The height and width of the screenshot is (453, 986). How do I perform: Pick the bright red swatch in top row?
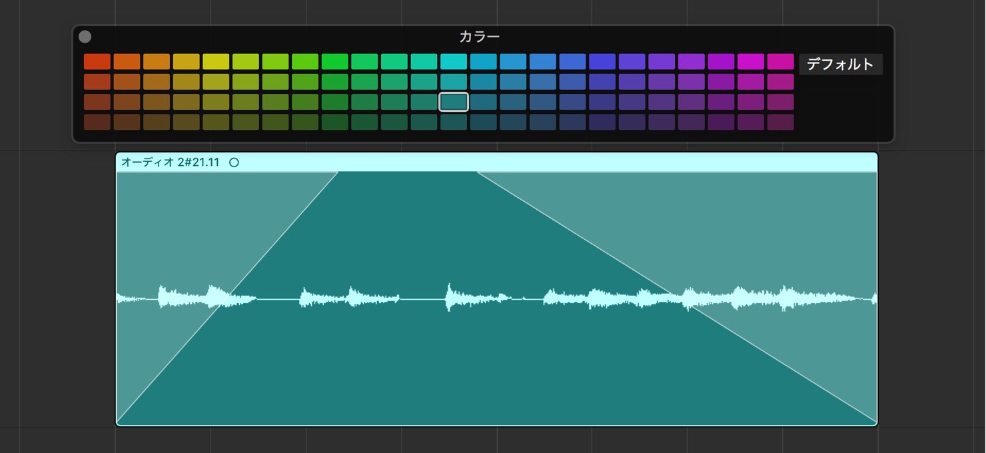[97, 62]
